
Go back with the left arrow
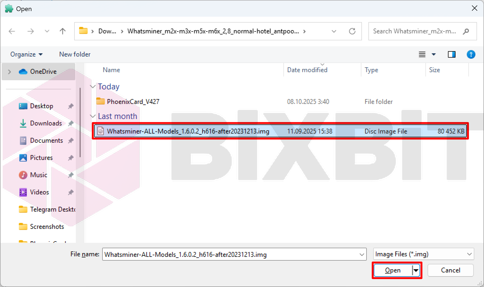click(x=12, y=31)
